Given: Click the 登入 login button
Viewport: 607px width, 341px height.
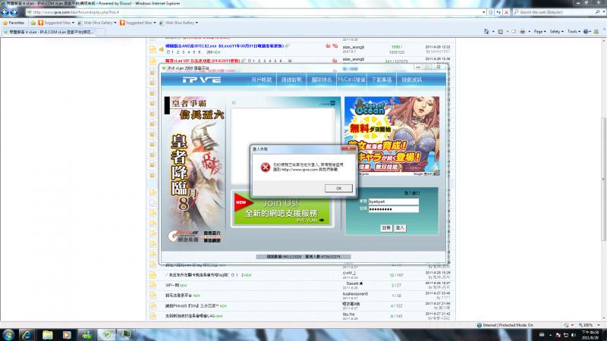Looking at the screenshot, I should pos(401,227).
